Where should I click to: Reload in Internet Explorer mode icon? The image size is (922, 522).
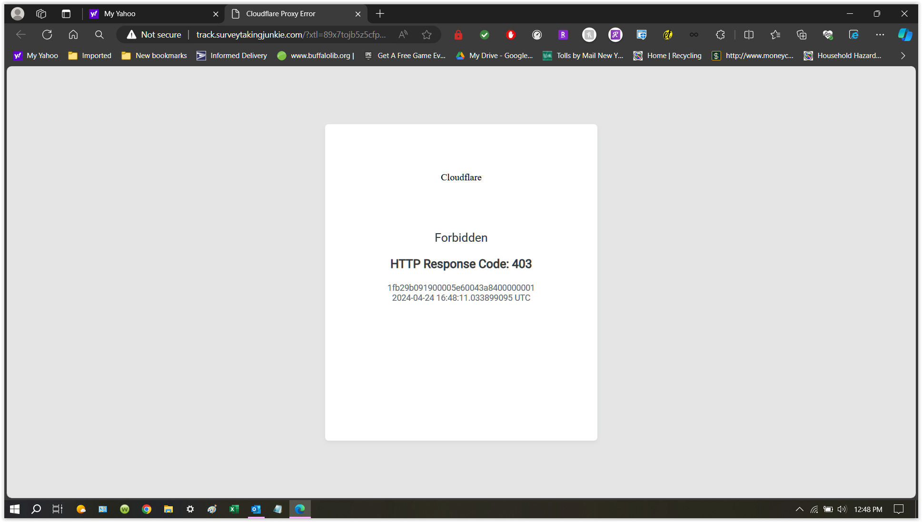pos(854,35)
